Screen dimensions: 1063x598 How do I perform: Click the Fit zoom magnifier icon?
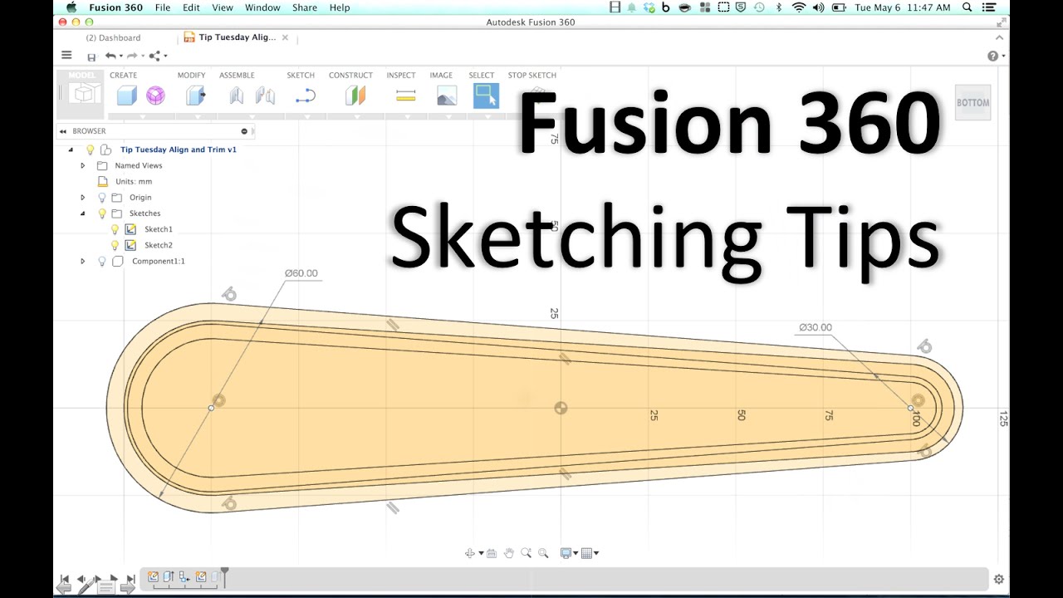tap(543, 553)
